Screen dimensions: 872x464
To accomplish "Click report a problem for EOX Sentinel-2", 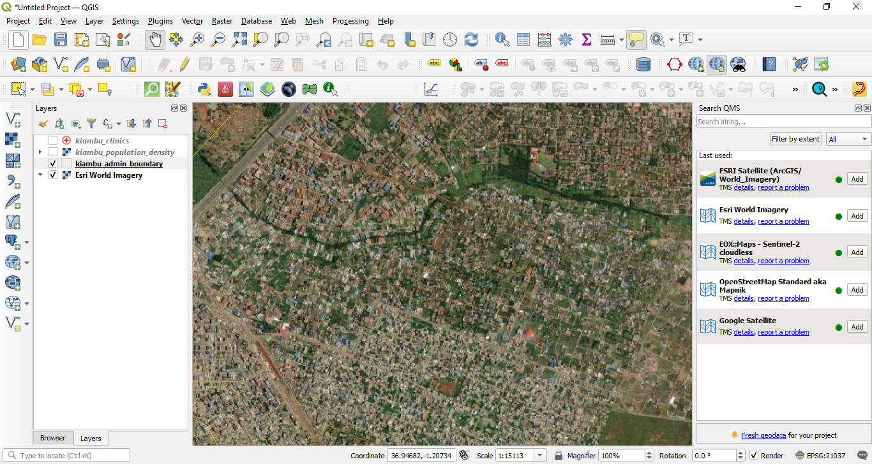I will (x=783, y=261).
